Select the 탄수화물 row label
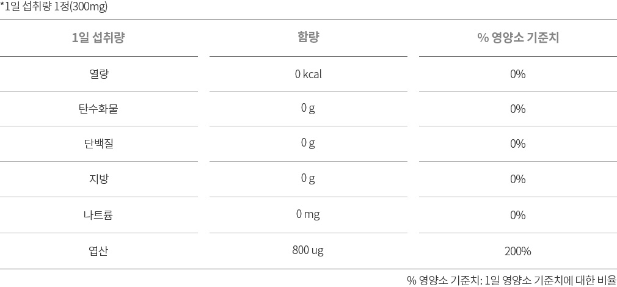Screen dimensions: 617x287 (98, 109)
